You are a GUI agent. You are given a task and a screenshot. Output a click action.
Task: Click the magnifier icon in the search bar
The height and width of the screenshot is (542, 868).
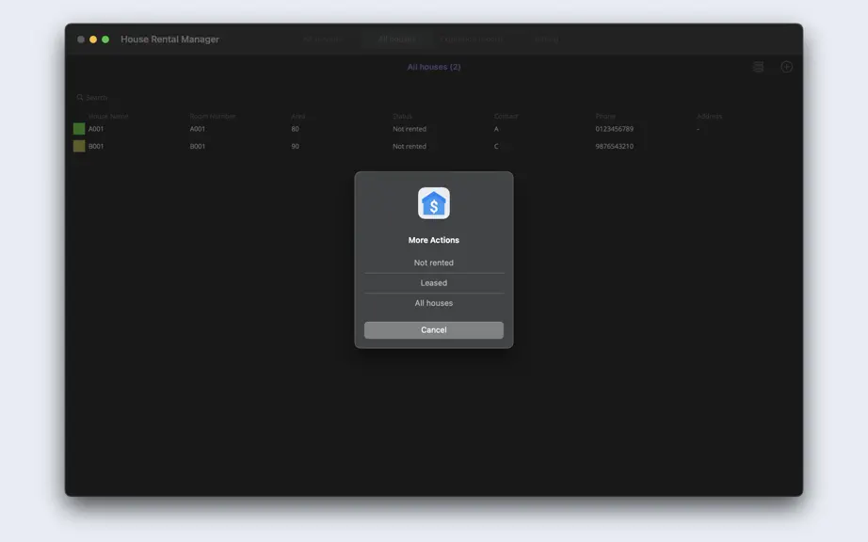(80, 97)
